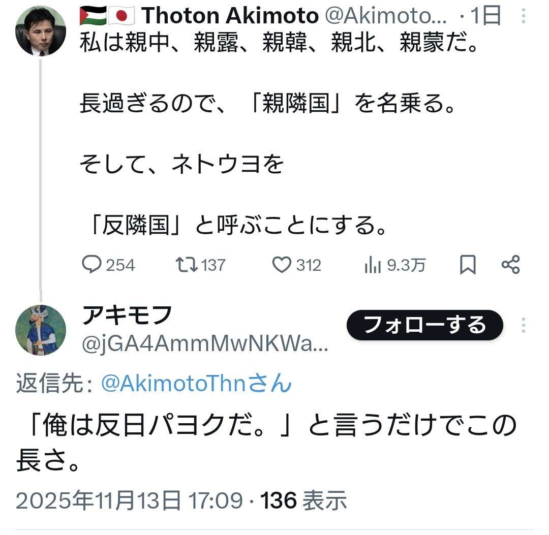549x535 pixels.
Task: Click the 2025年11月13日 17:09 timestamp
Action: tap(129, 500)
